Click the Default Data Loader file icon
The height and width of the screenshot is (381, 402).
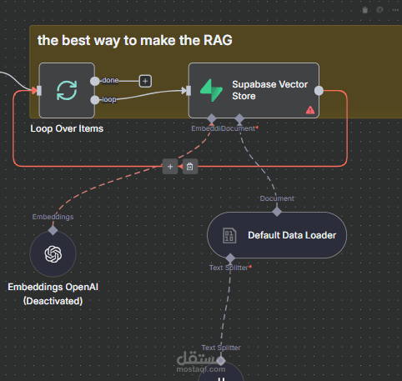(229, 235)
